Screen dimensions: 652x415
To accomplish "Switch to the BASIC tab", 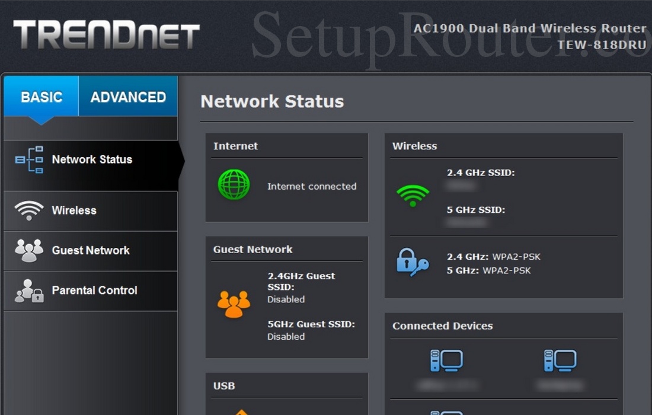I will (x=41, y=97).
